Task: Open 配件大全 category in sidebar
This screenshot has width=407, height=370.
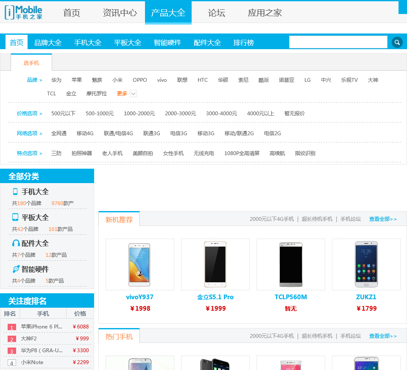Action: (35, 243)
